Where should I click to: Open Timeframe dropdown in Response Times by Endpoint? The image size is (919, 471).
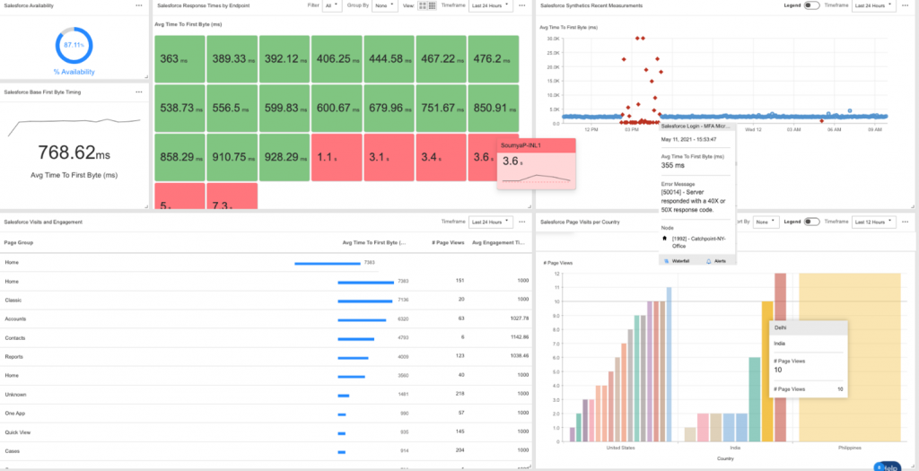491,5
